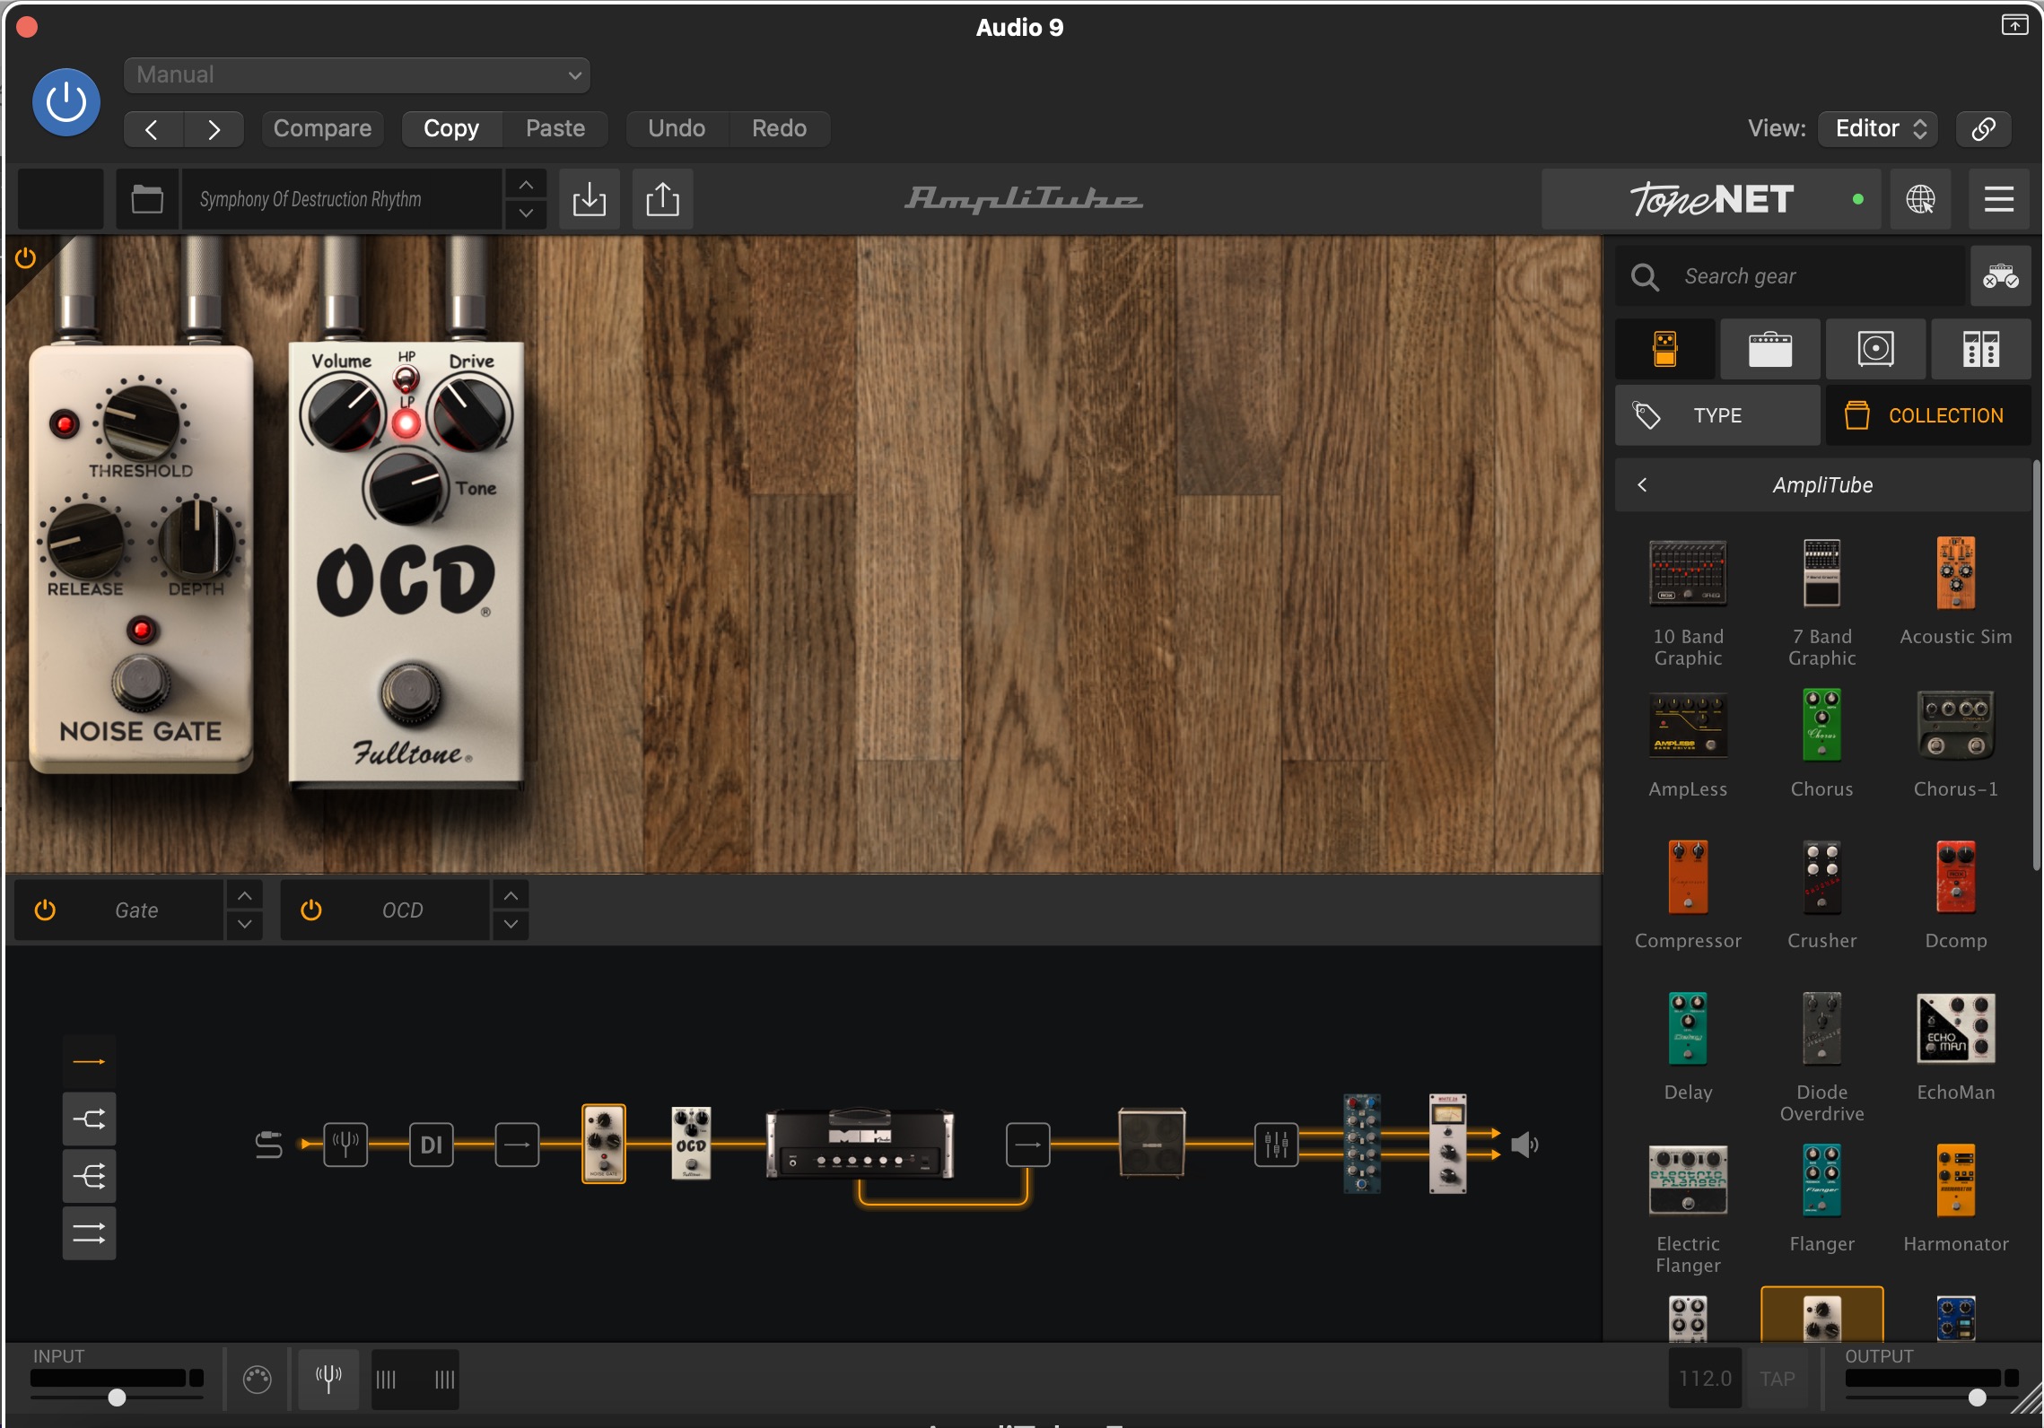Open the View Editor dropdown
This screenshot has height=1428, width=2044.
[1878, 129]
